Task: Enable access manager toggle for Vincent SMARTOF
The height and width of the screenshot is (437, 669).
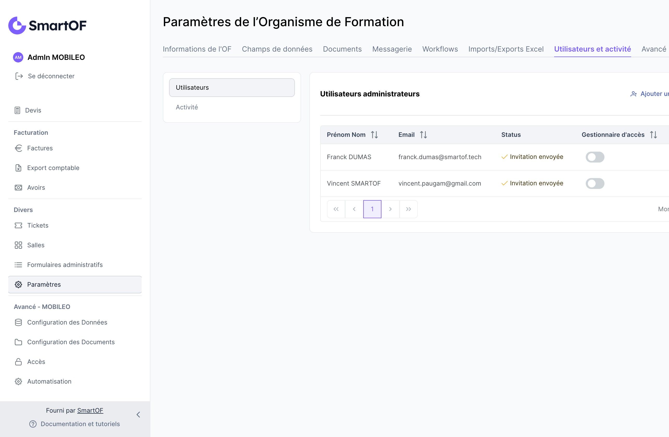Action: 595,184
